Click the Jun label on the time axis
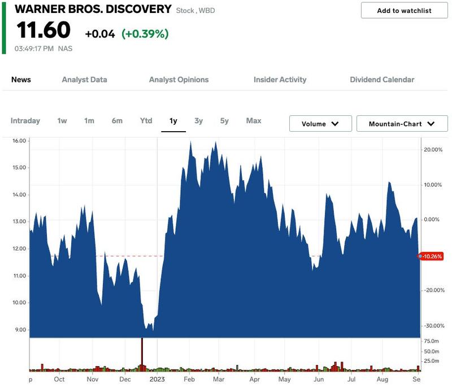Viewport: 452px width, 386px height. (319, 379)
